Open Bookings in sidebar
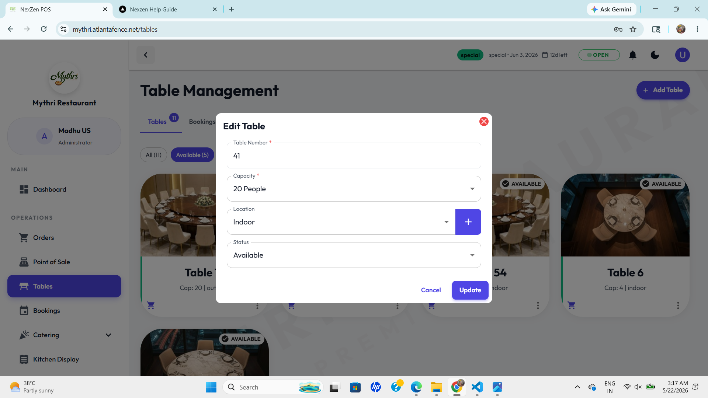 click(64, 311)
